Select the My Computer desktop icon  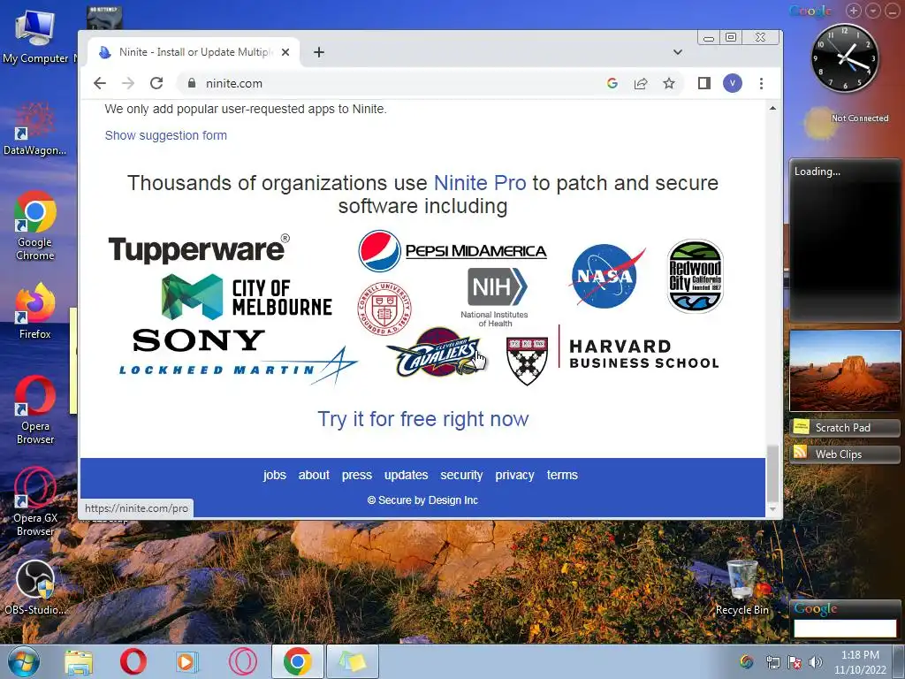tap(34, 37)
